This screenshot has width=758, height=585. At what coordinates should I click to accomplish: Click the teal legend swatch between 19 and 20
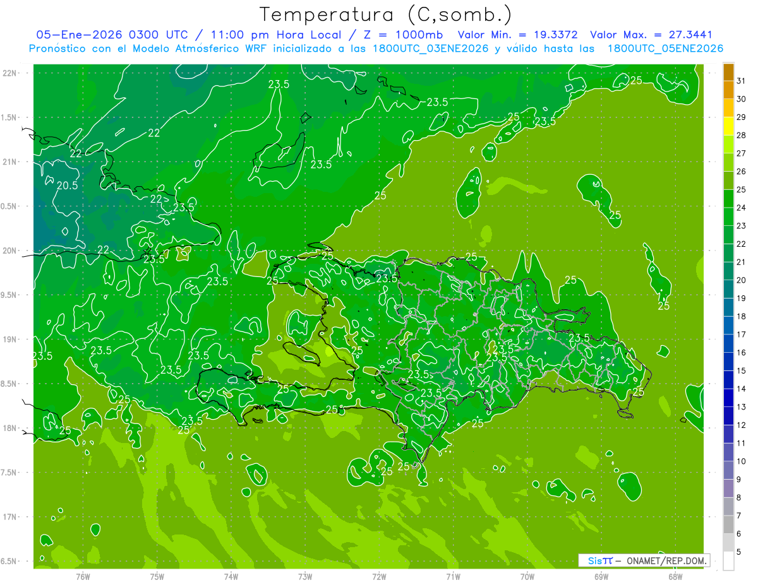pyautogui.click(x=728, y=289)
